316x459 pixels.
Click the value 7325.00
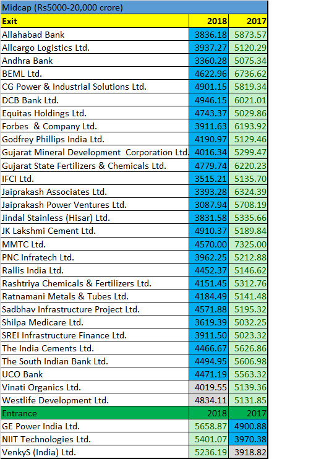(x=248, y=244)
